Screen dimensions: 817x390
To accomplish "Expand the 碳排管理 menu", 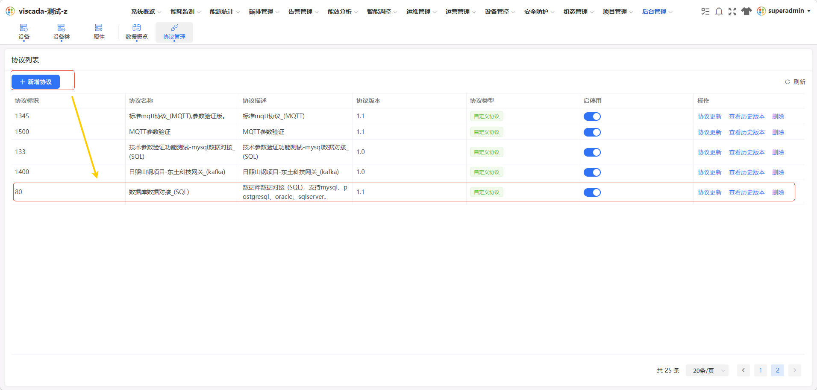I will 264,12.
